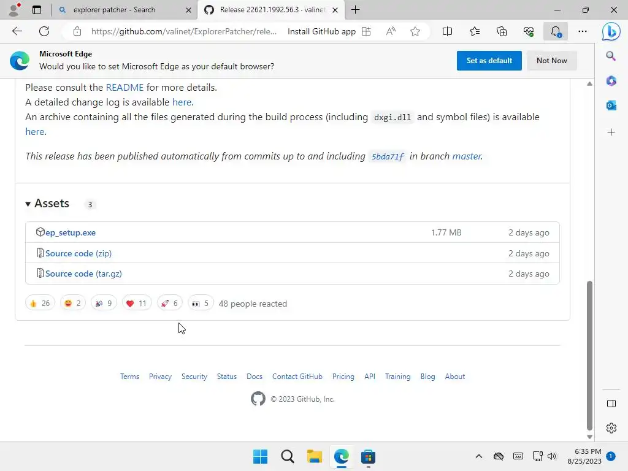628x471 pixels.
Task: Download ep_setup.exe asset
Action: (x=70, y=232)
